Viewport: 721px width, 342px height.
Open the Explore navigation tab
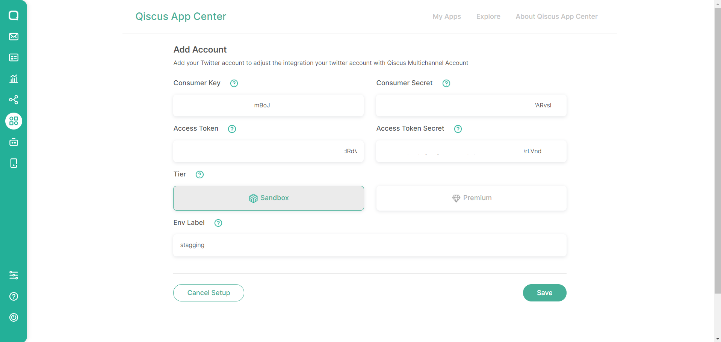488,17
